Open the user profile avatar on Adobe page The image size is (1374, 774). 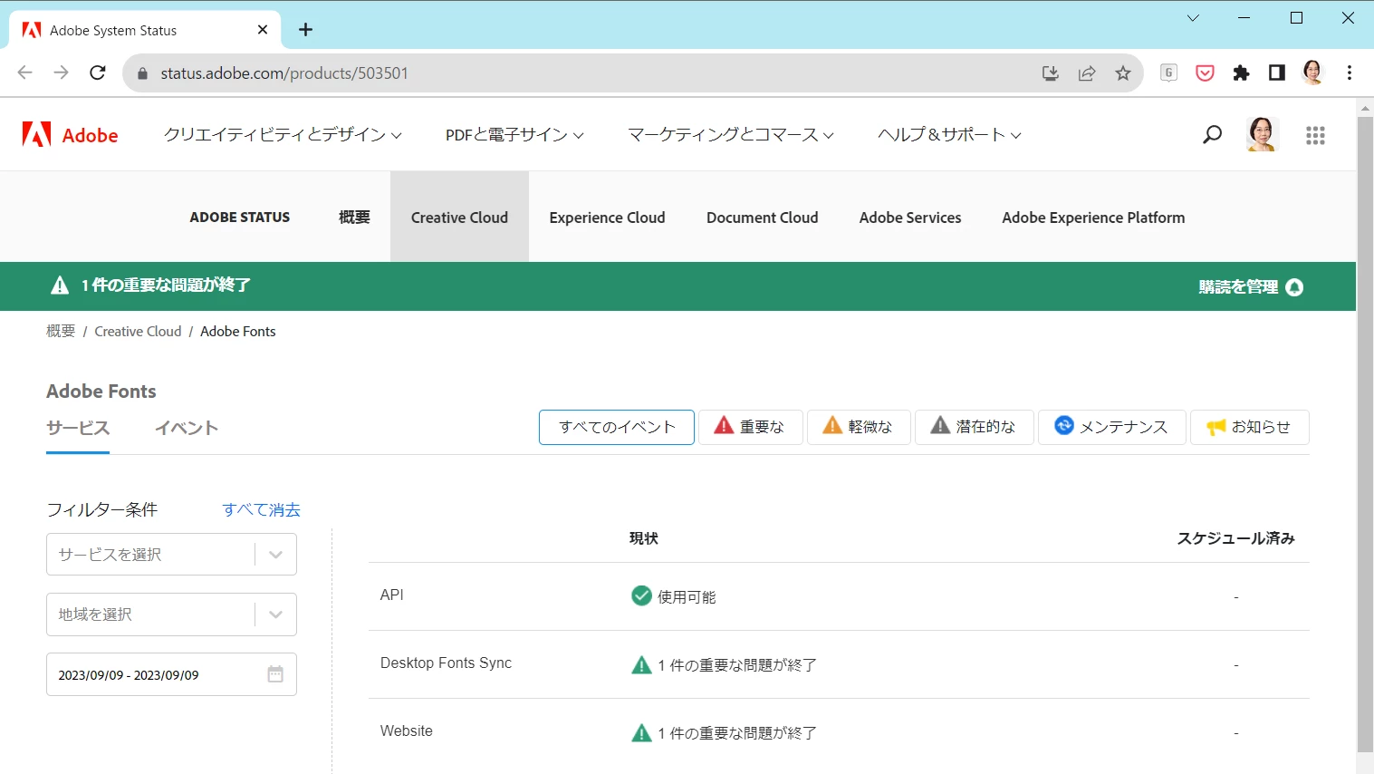click(x=1262, y=134)
